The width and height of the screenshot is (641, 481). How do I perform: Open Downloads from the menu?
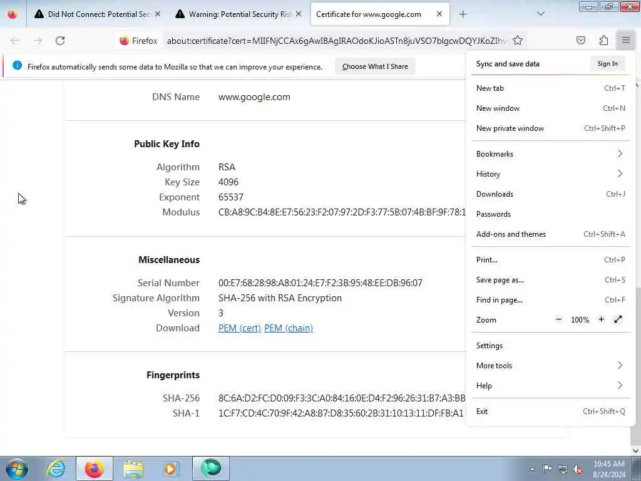click(550, 194)
